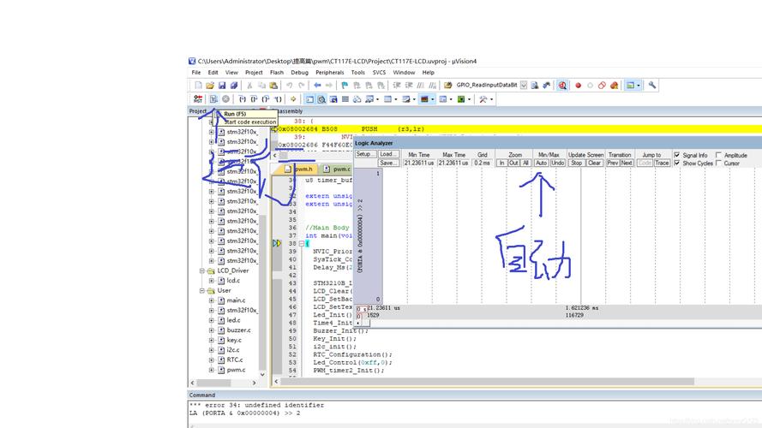Switch to the pwm.h tab
The height and width of the screenshot is (428, 762).
pyautogui.click(x=299, y=169)
